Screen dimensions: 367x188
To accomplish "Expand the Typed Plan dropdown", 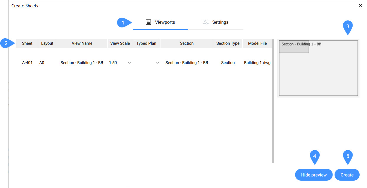I will (x=158, y=63).
